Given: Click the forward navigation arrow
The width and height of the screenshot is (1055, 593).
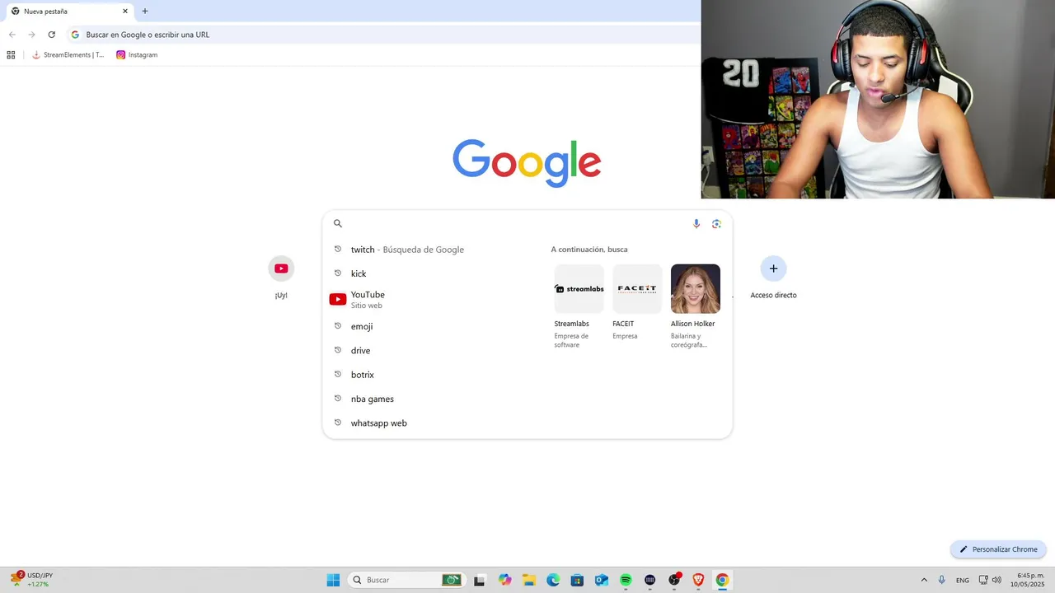Looking at the screenshot, I should coord(31,35).
